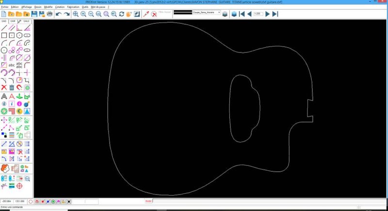This screenshot has height=211, width=388.
Task: Switch to the CAM tab
Action: [x=13, y=21]
